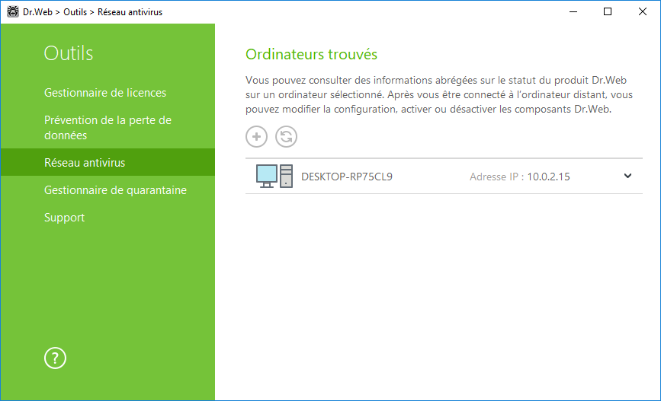Expand the DESKTOP-RP75CL9 entry chevron
This screenshot has width=661, height=401.
pyautogui.click(x=627, y=176)
